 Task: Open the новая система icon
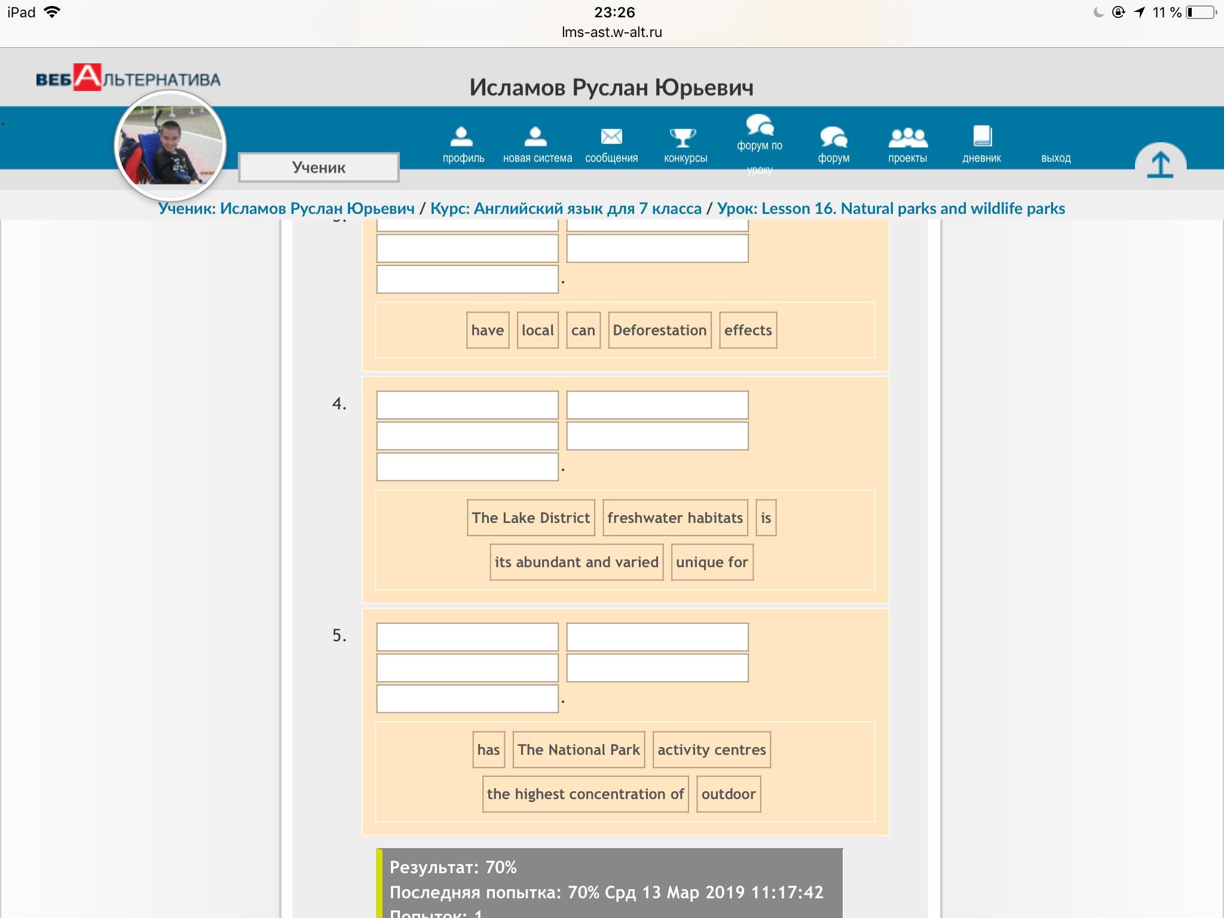535,136
